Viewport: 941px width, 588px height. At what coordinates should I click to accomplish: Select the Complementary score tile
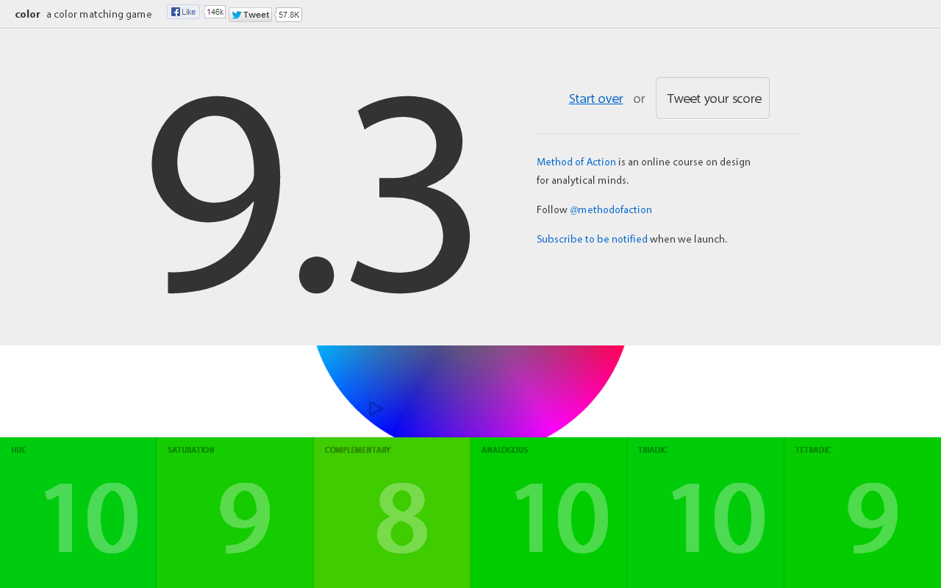coord(392,512)
